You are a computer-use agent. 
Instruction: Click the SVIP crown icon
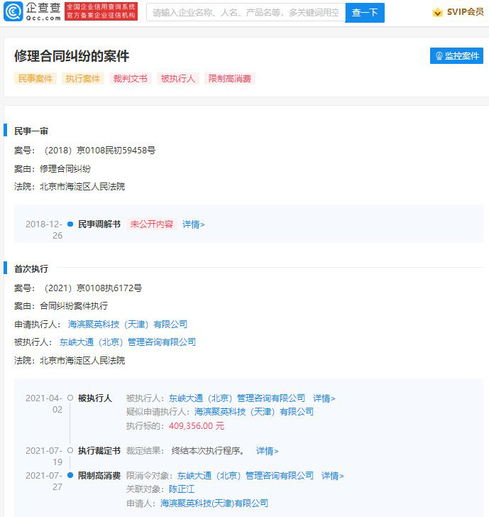pos(437,12)
